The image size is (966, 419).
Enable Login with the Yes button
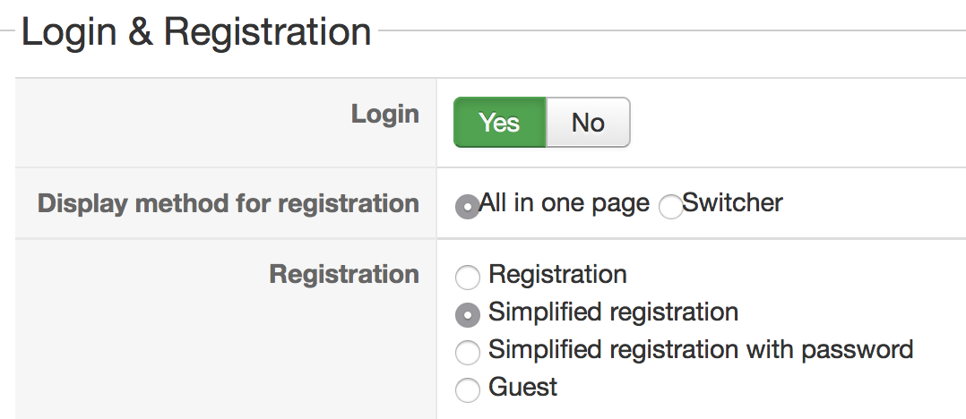[499, 123]
